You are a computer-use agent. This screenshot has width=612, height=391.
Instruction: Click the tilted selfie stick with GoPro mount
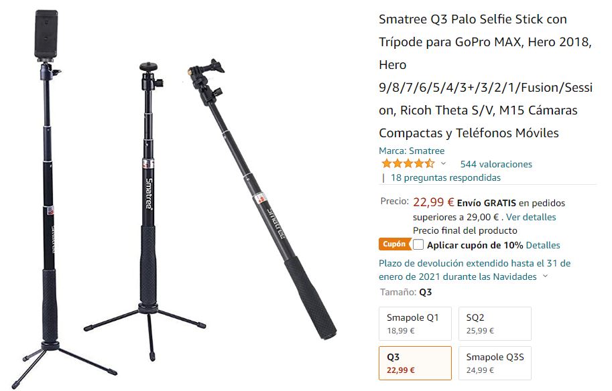click(262, 199)
